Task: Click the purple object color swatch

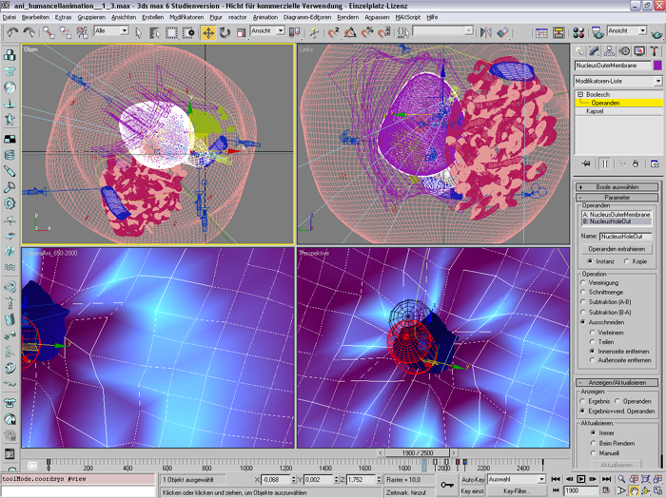Action: click(656, 66)
